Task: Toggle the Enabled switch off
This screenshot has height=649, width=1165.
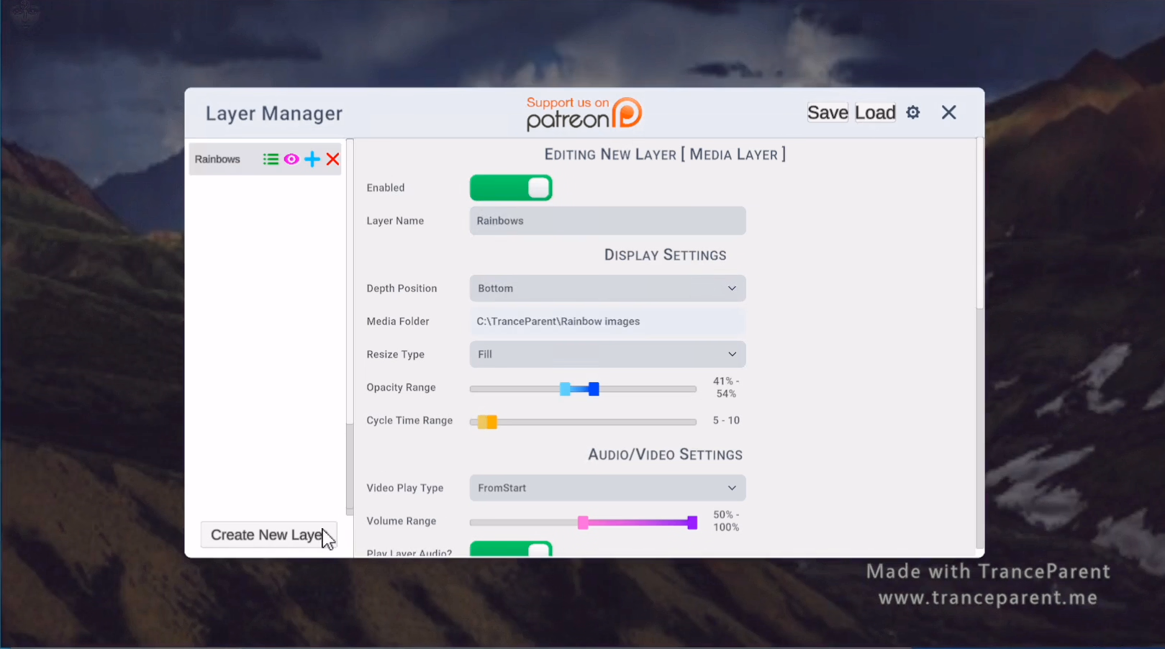Action: (x=511, y=188)
